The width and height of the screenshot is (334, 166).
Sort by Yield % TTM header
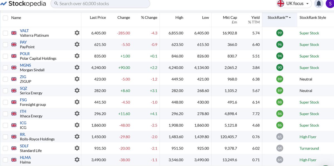254,19
